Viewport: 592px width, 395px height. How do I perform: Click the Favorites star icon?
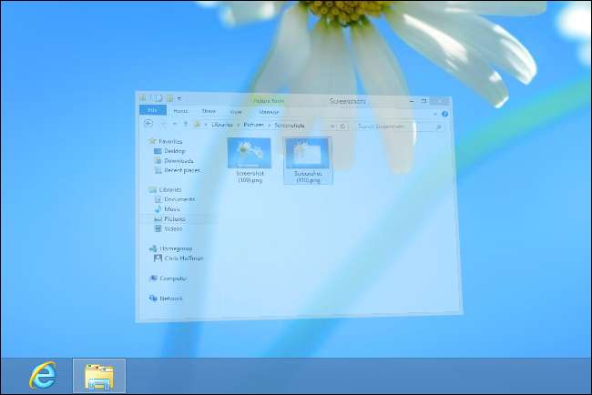[x=152, y=141]
